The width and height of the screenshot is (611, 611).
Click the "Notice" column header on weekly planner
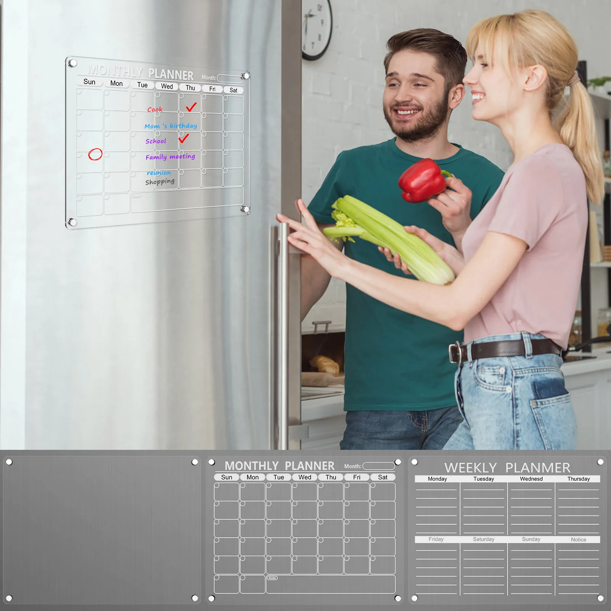pos(579,540)
